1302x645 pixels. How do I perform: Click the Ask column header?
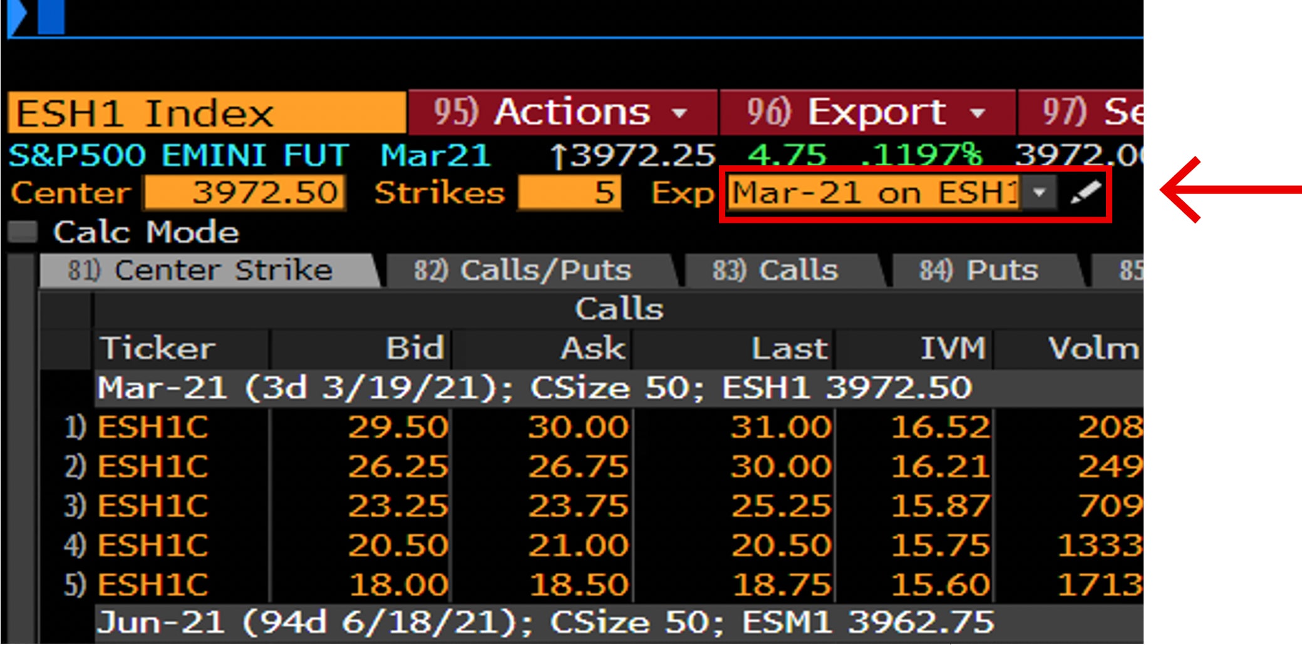point(592,348)
